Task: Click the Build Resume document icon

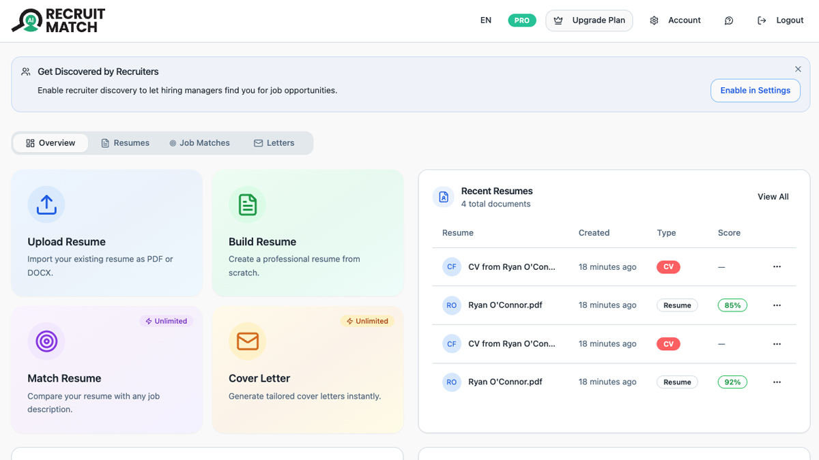Action: 247,204
